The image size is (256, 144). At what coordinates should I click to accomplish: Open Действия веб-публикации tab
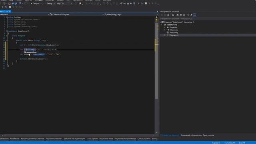tap(74, 139)
